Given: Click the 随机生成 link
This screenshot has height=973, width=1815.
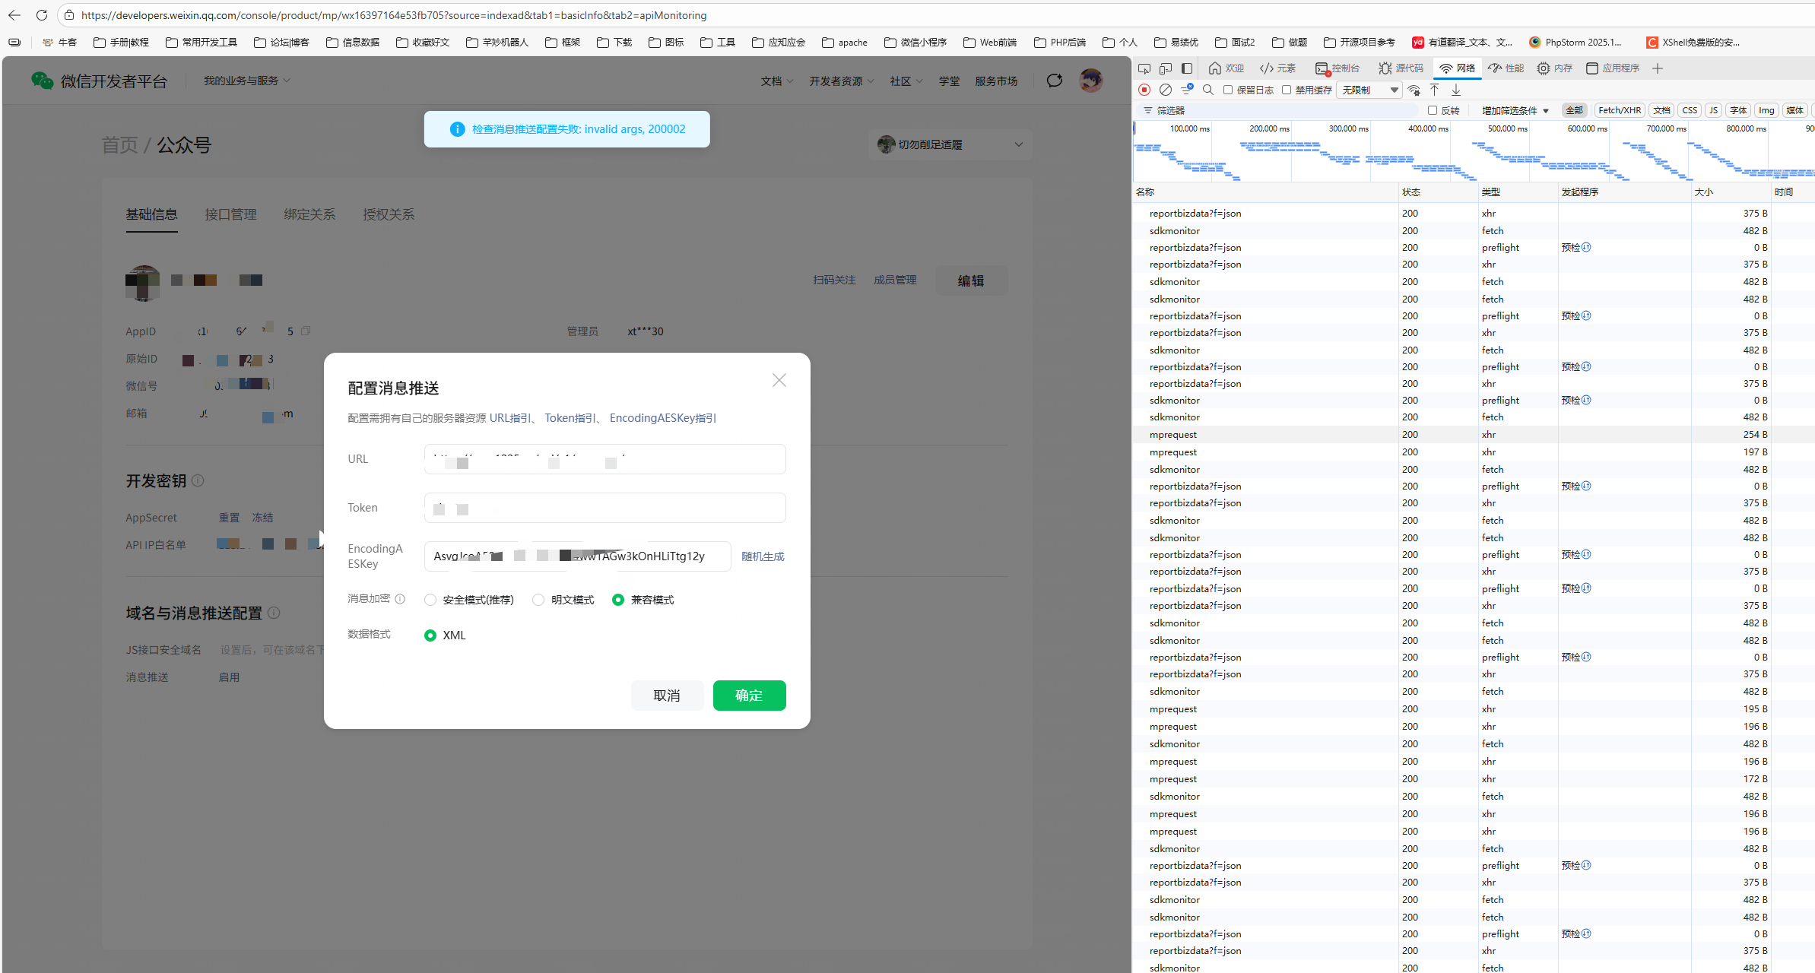Looking at the screenshot, I should [762, 556].
